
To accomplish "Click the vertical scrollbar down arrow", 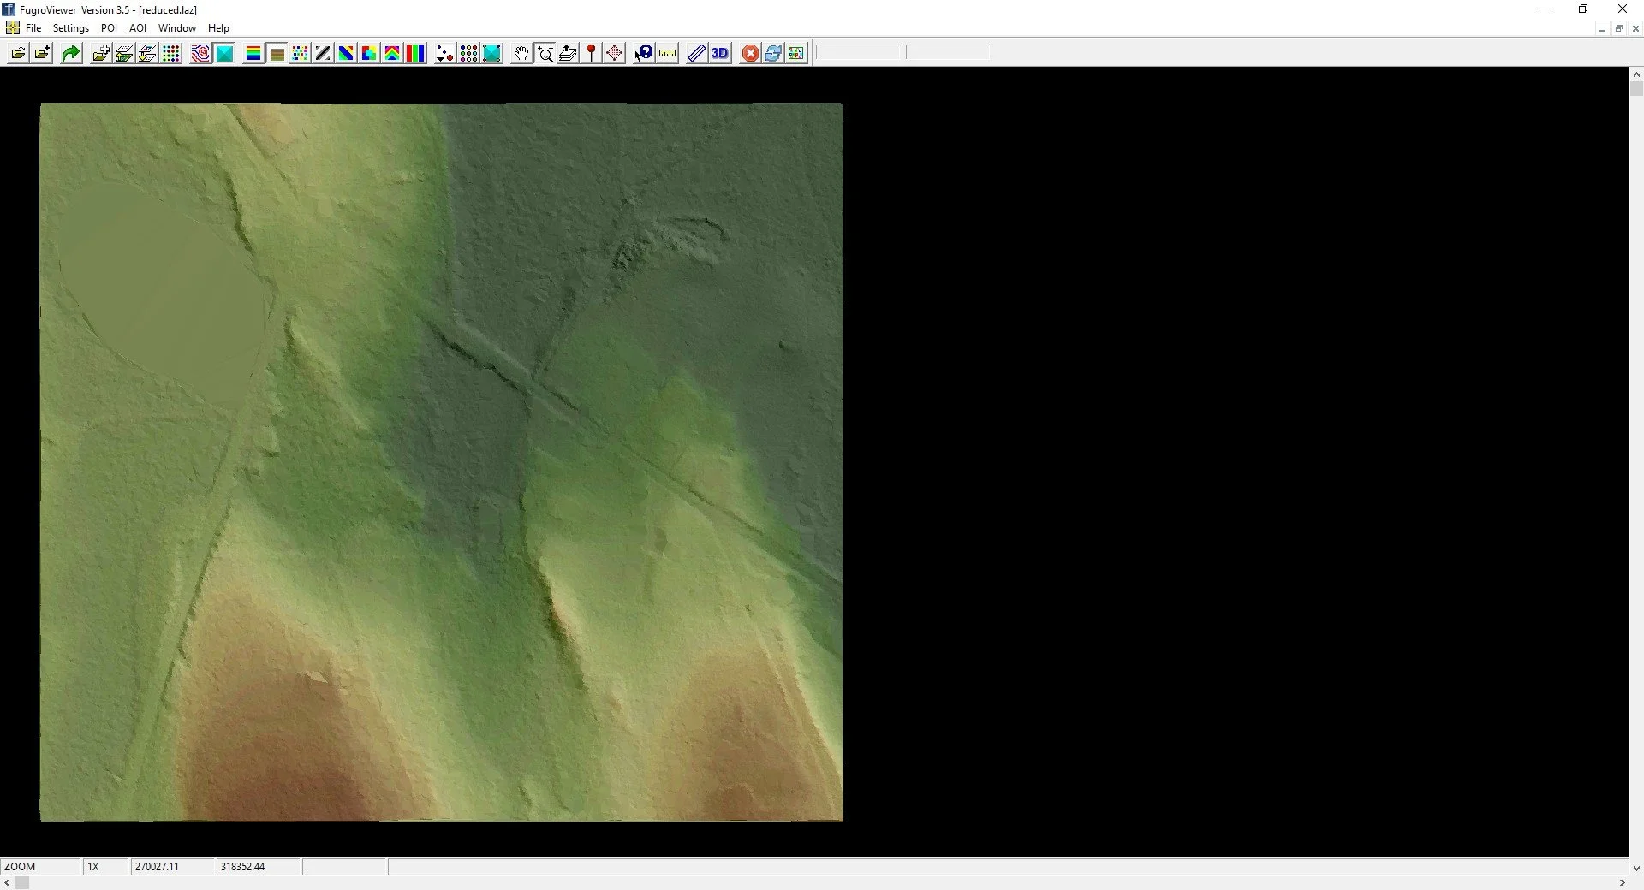I will [x=1636, y=868].
